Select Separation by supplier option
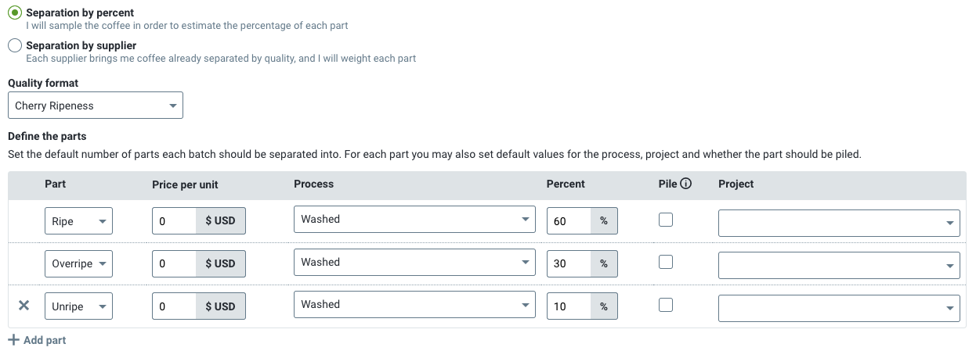 (14, 46)
